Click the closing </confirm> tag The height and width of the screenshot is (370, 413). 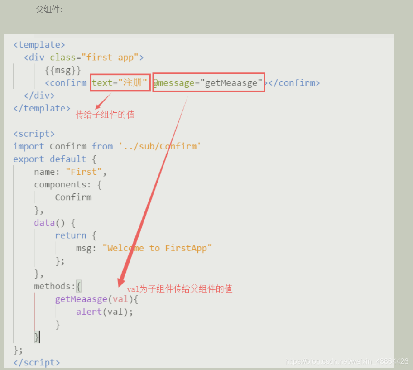(x=294, y=83)
